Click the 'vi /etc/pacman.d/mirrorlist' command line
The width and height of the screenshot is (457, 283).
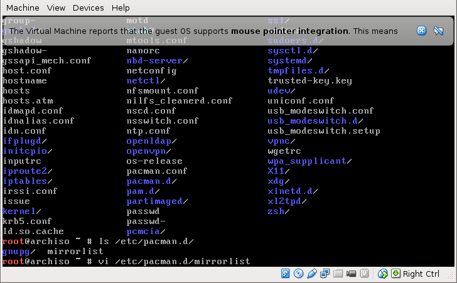tap(175, 261)
